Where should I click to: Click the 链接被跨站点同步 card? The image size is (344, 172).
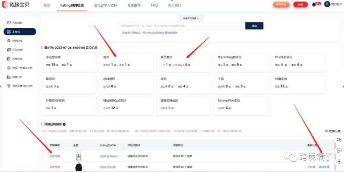click(126, 106)
